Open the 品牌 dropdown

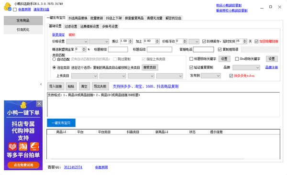[246, 67]
